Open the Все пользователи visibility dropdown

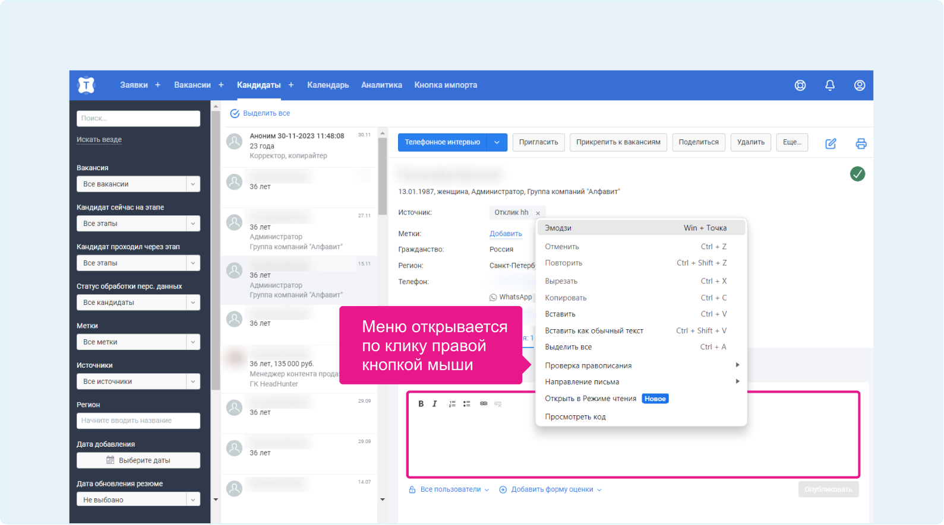(x=449, y=490)
